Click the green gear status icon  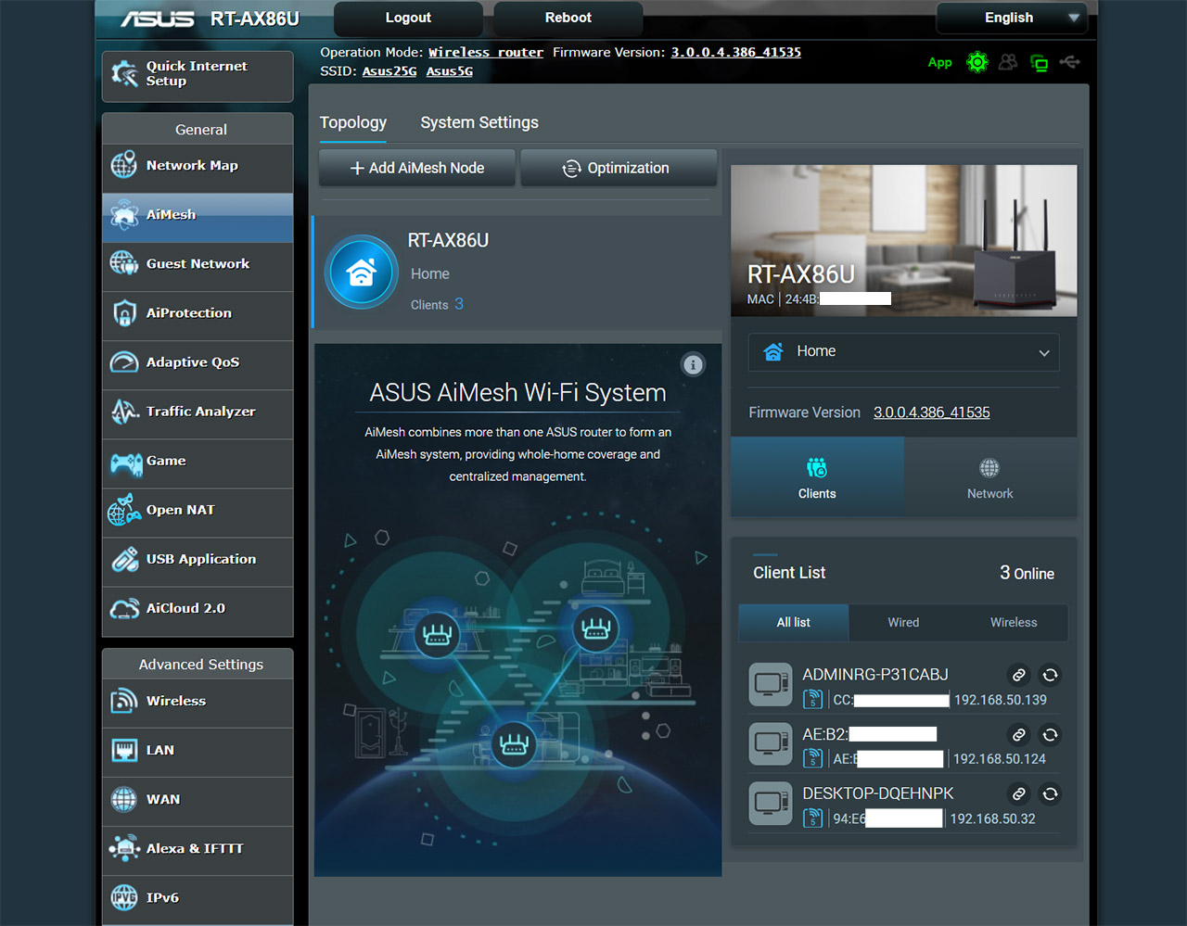[x=977, y=62]
